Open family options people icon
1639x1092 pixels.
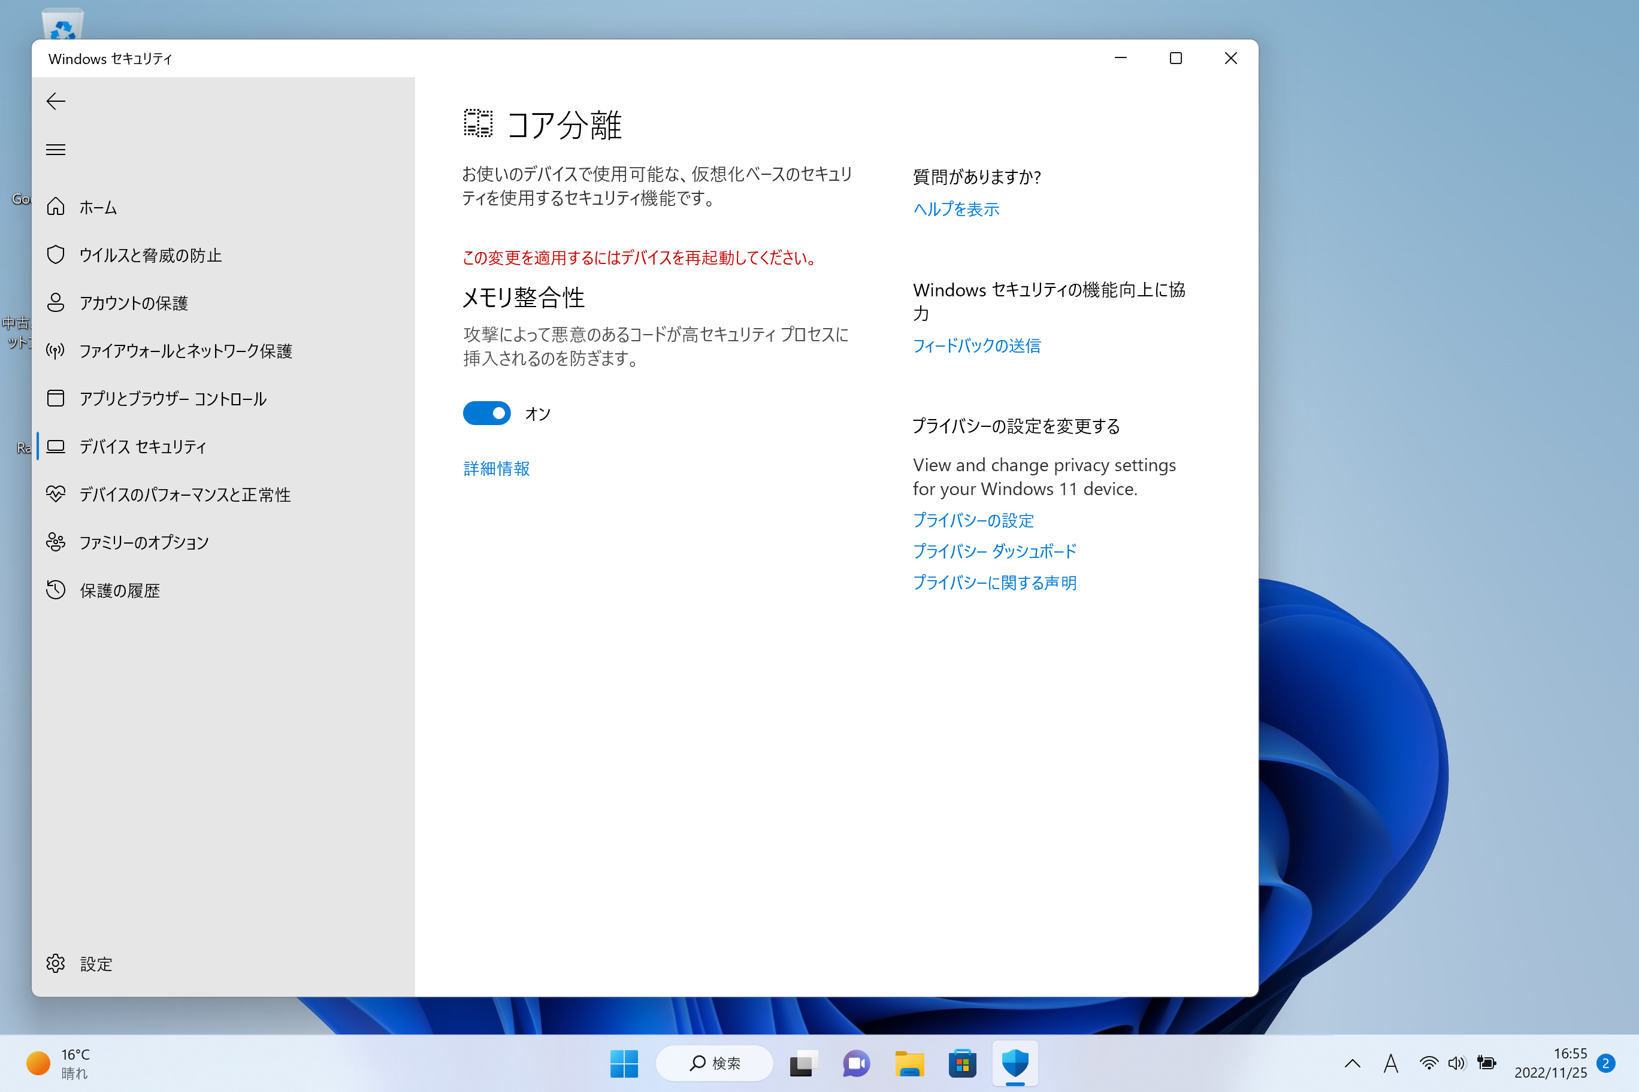tap(56, 542)
